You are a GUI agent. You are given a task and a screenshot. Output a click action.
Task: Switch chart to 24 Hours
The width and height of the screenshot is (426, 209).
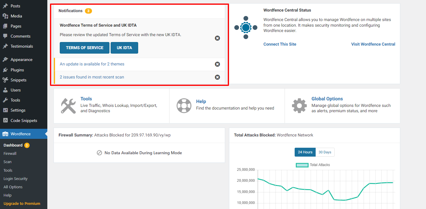pyautogui.click(x=305, y=152)
